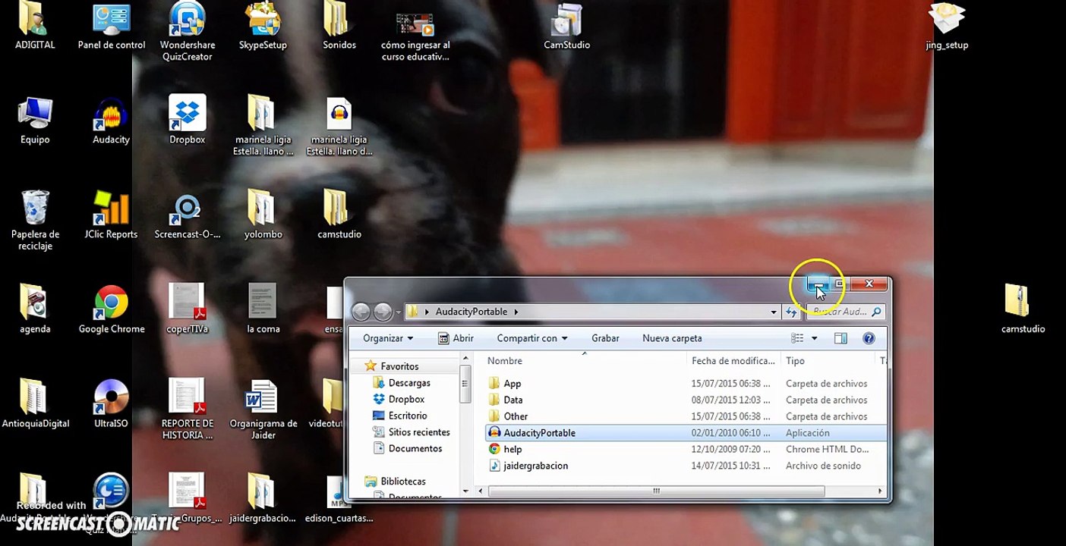This screenshot has height=546, width=1066.
Task: Open Sitios recientes in the navigation pane
Action: pos(411,432)
